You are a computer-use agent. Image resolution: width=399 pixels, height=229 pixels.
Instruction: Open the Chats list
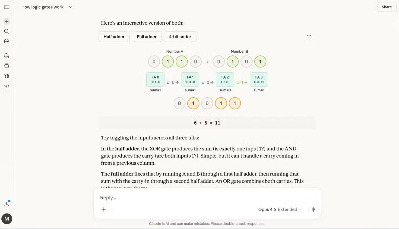[7, 56]
